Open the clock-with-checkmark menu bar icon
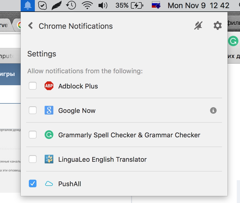This screenshot has width=240, height=203. [x=42, y=5]
